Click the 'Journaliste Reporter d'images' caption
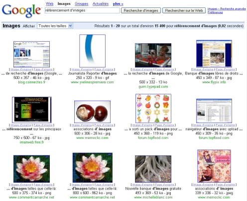Viewport: 247px width, 201px height. click(x=92, y=73)
